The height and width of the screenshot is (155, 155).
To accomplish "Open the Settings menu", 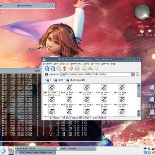I will [x=95, y=64].
